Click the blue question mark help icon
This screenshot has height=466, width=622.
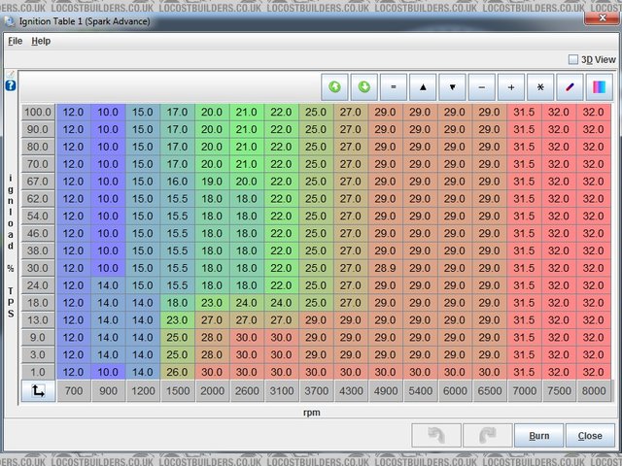(10, 85)
